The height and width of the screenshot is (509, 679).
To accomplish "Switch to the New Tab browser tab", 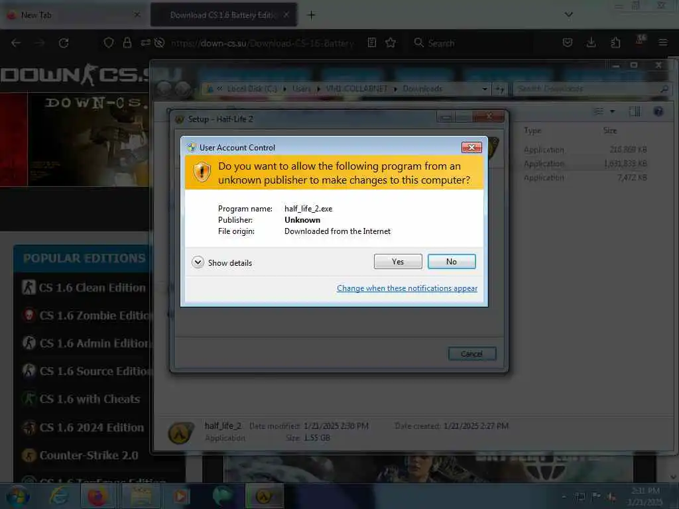I will coord(73,15).
